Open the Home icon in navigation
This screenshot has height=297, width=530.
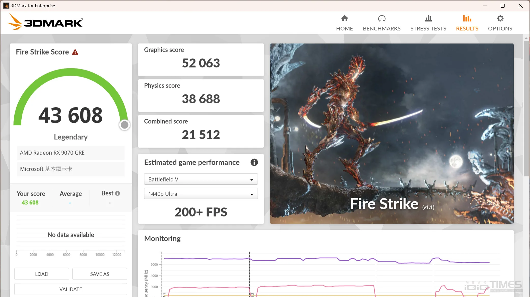pos(344,18)
